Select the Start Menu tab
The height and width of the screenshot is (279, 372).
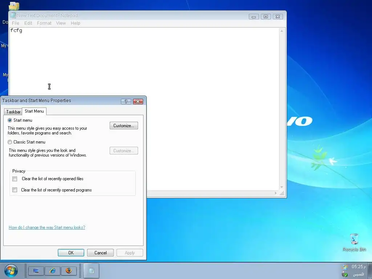(34, 111)
